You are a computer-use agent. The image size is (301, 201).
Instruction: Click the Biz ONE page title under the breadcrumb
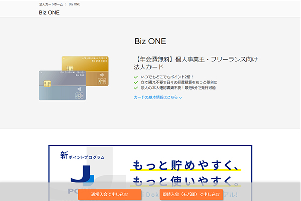pos(49,13)
